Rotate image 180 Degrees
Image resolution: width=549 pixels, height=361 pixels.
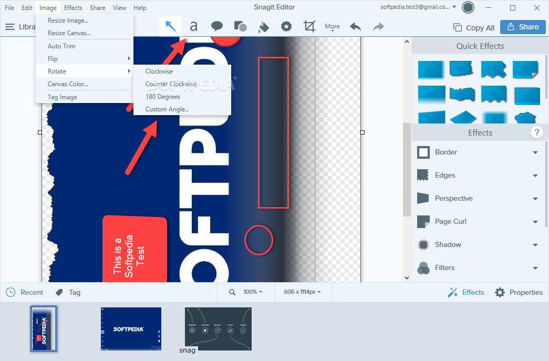coord(182,97)
